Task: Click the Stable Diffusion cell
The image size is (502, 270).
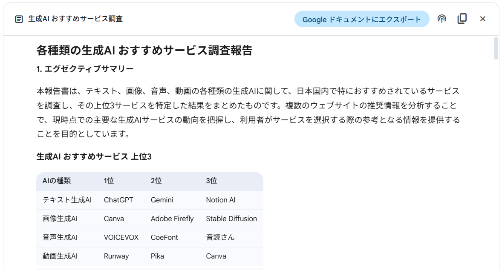Action: pyautogui.click(x=231, y=219)
